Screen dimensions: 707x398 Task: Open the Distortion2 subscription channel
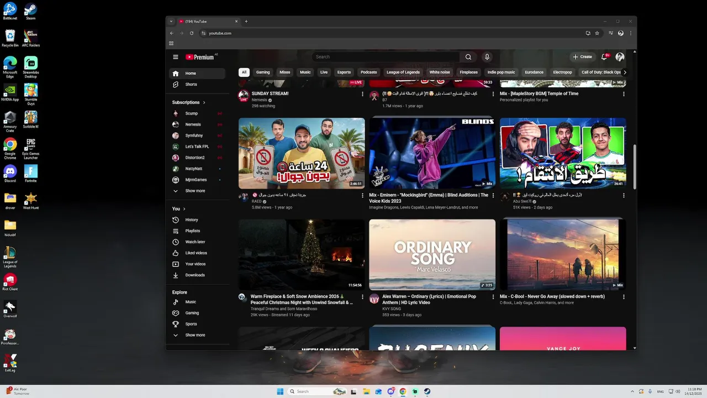coord(197,158)
